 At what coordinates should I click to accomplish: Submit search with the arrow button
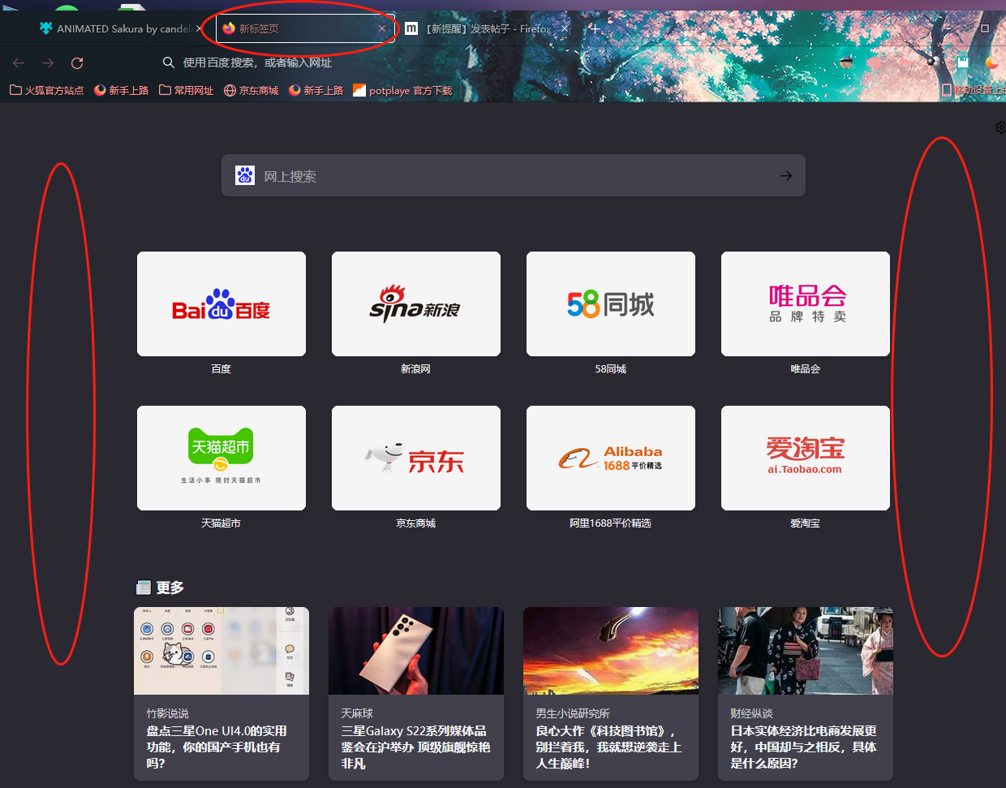click(x=786, y=175)
